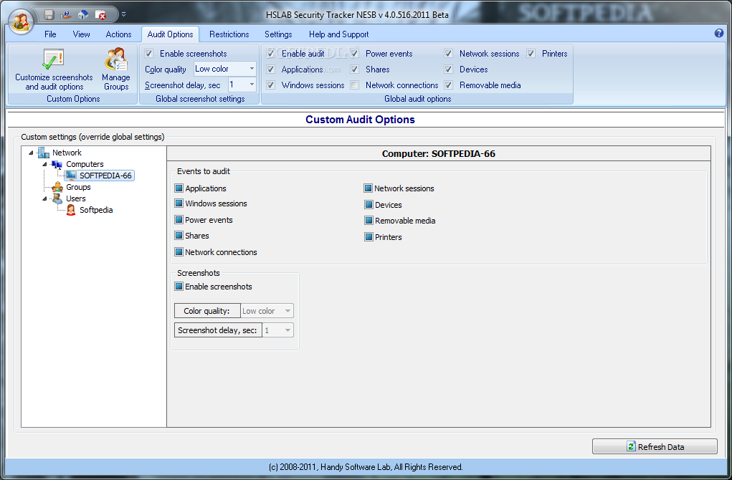Toggle custom Printers checkbox

pos(369,237)
